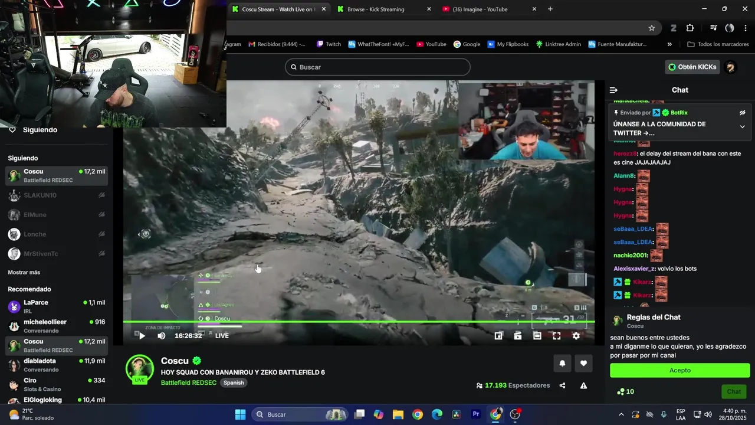
Task: Open the taskbar weather widget
Action: (x=31, y=414)
